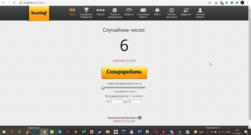Click the 'до' maximum value field
This screenshot has width=251, height=135.
click(x=134, y=102)
